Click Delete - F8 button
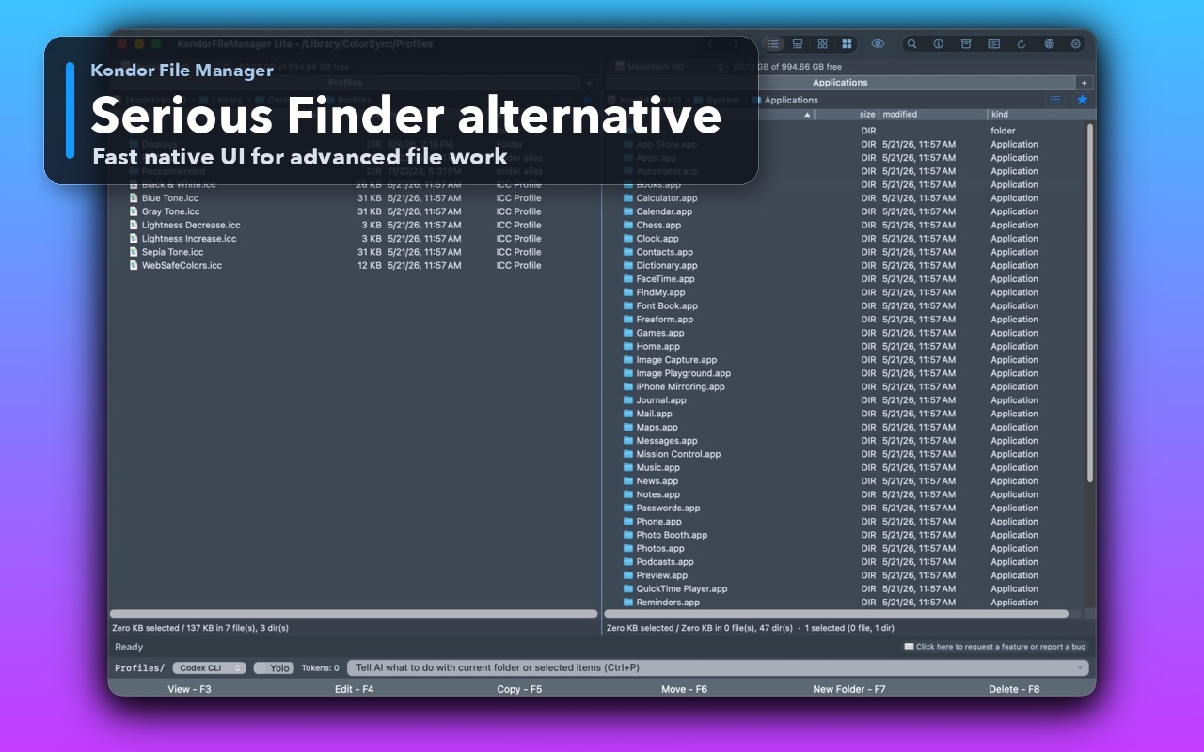Image resolution: width=1204 pixels, height=752 pixels. click(1014, 689)
